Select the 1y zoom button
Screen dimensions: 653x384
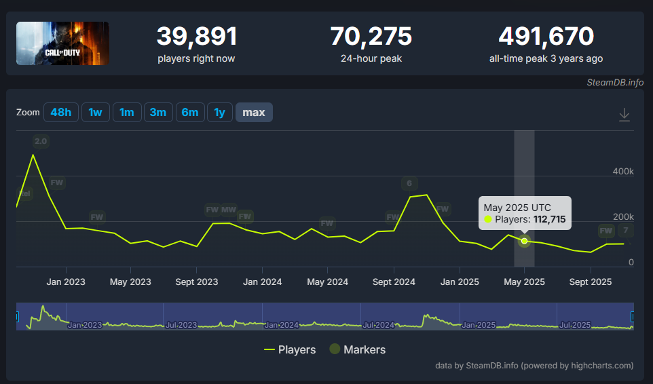(219, 113)
